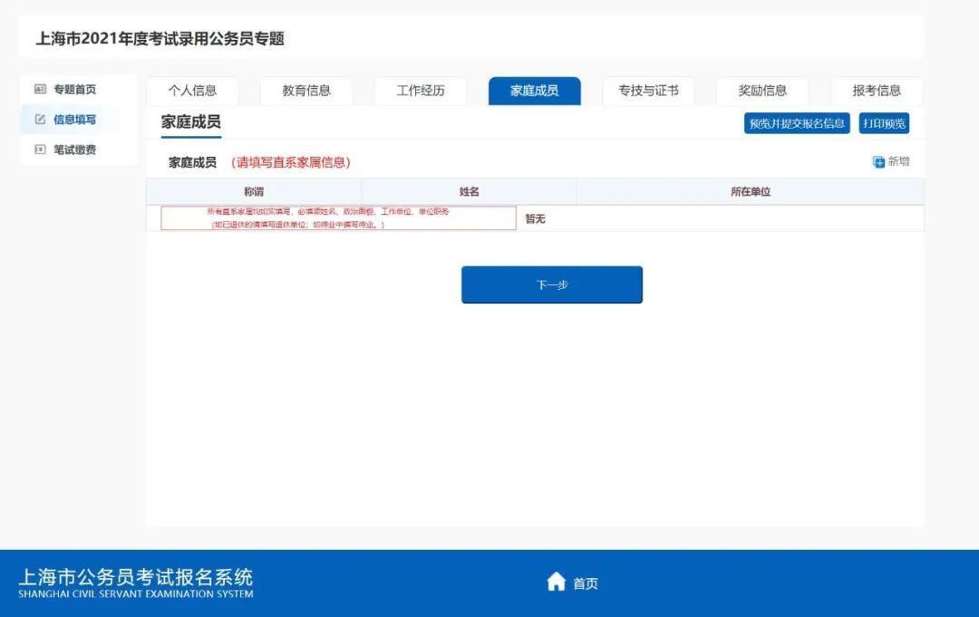Switch to the 奖励信息 tab
Screen dimensions: 979x617
click(762, 91)
